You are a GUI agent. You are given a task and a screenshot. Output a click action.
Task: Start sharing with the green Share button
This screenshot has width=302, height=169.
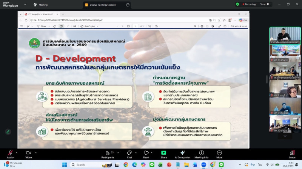click(164, 153)
